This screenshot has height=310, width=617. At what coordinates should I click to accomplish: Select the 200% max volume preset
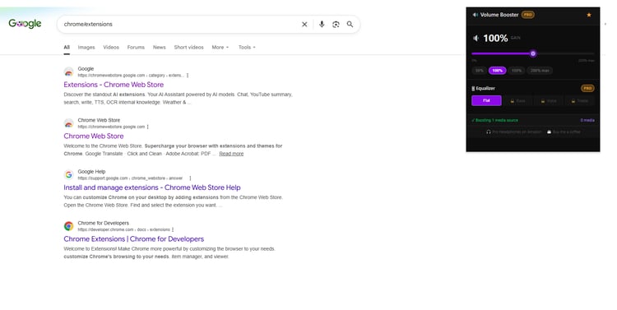click(x=540, y=71)
